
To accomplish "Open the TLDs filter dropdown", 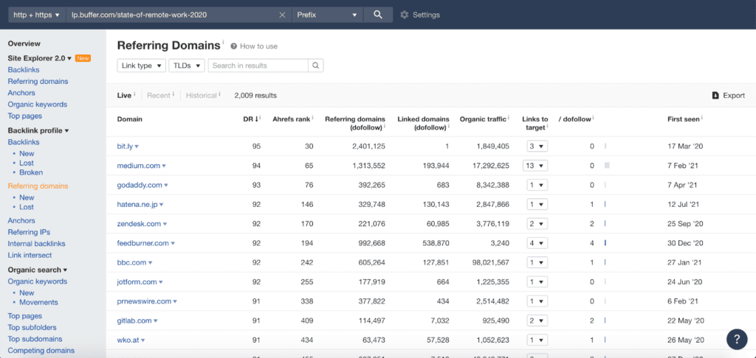I will pos(185,66).
